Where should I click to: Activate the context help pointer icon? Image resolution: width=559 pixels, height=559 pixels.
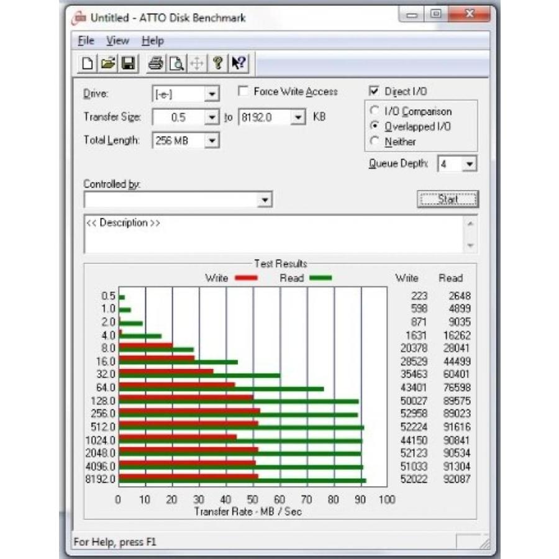239,64
